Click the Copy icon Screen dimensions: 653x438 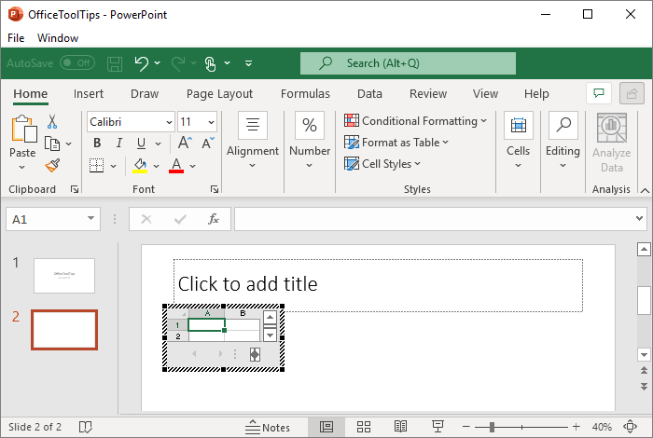click(52, 144)
